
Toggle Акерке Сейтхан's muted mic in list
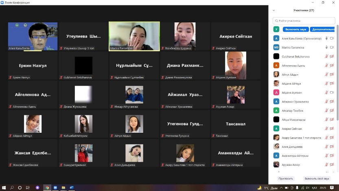326,129
